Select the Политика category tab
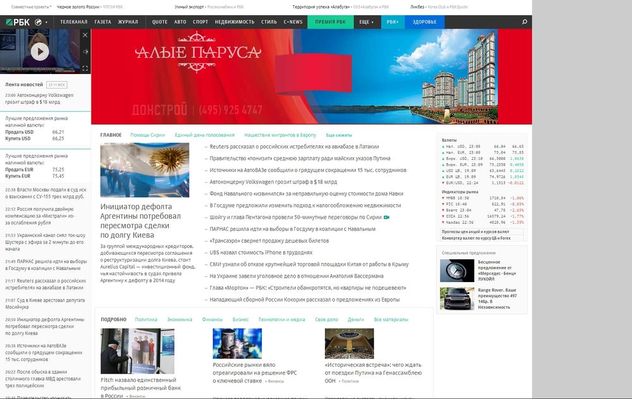The width and height of the screenshot is (632, 399). tap(146, 319)
